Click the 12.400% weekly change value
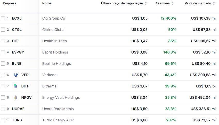This screenshot has height=125, width=219. click(168, 18)
